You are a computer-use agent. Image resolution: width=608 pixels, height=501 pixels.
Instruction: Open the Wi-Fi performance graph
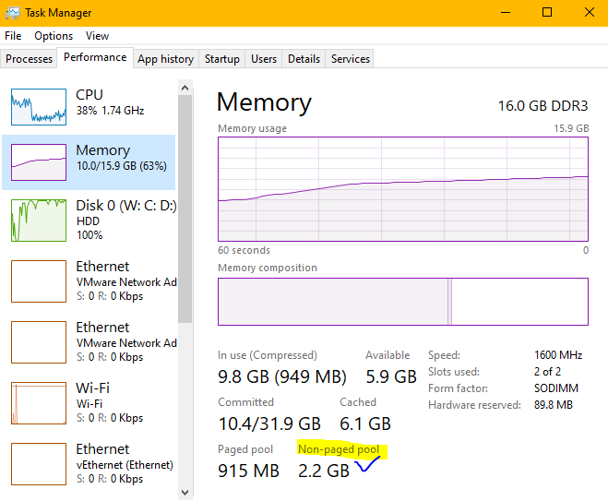click(x=39, y=402)
